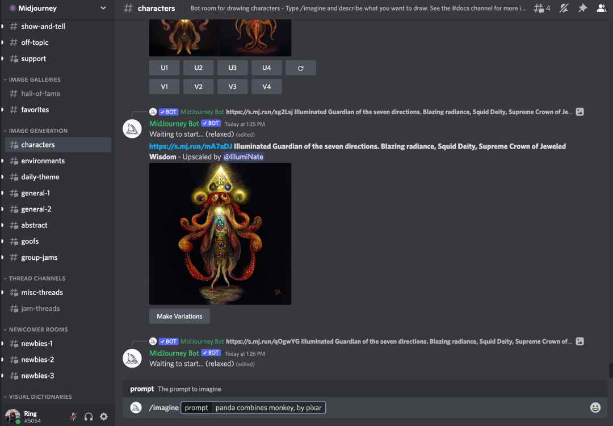613x426 pixels.
Task: Click the re-roll refresh button
Action: pyautogui.click(x=300, y=68)
